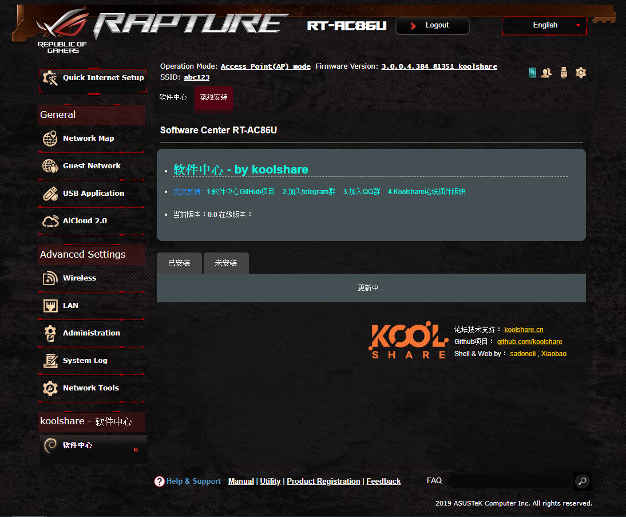Switch to the 软件中心 top tab
Image resolution: width=626 pixels, height=517 pixels.
click(x=173, y=97)
